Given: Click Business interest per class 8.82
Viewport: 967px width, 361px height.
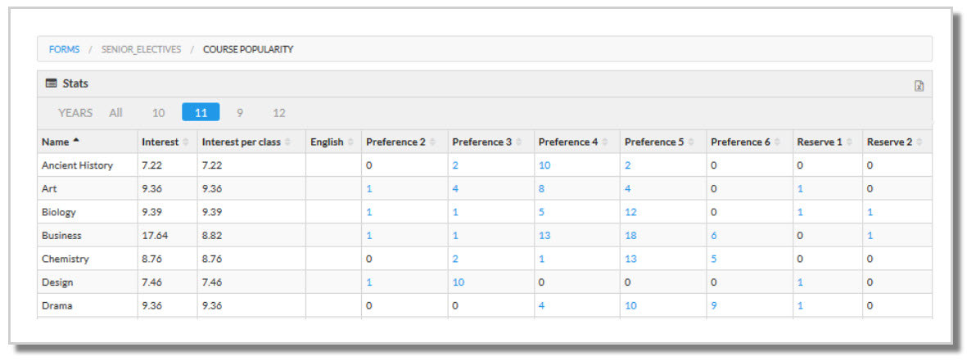Looking at the screenshot, I should tap(211, 235).
